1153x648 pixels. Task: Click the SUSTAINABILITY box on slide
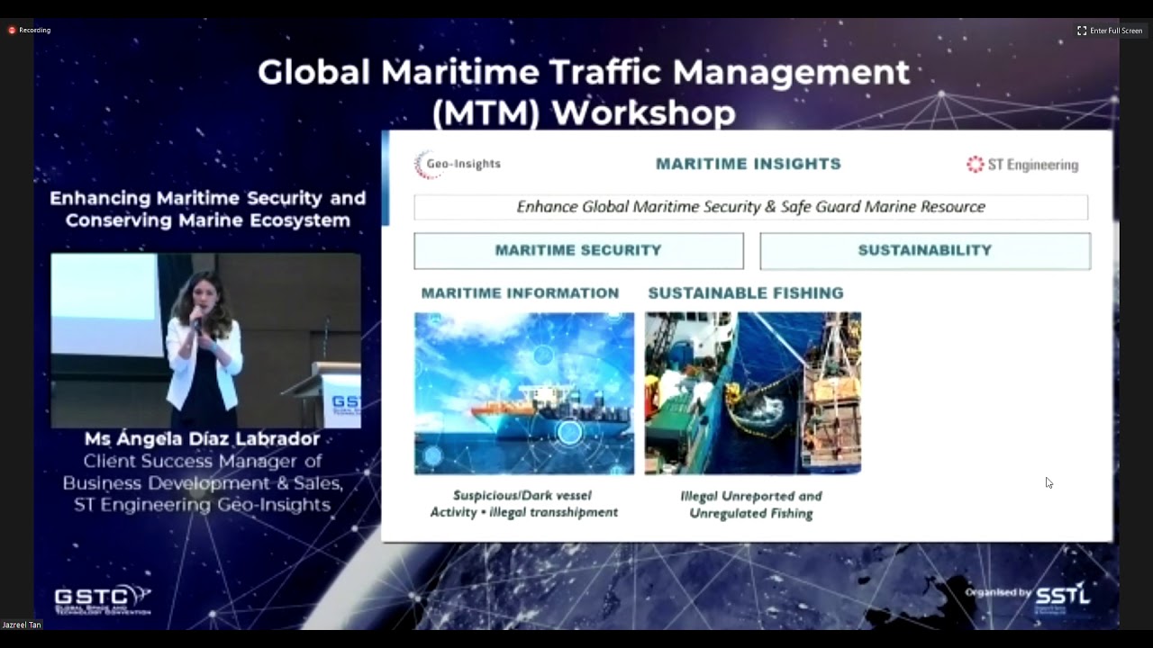925,250
